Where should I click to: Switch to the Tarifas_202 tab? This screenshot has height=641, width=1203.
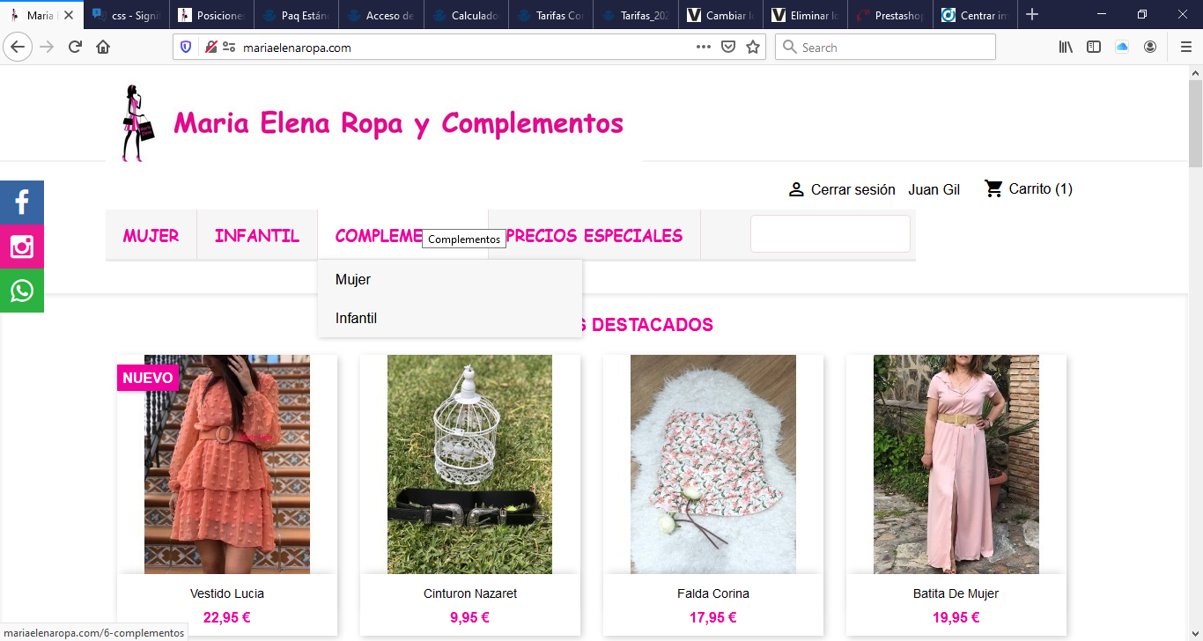click(x=634, y=15)
